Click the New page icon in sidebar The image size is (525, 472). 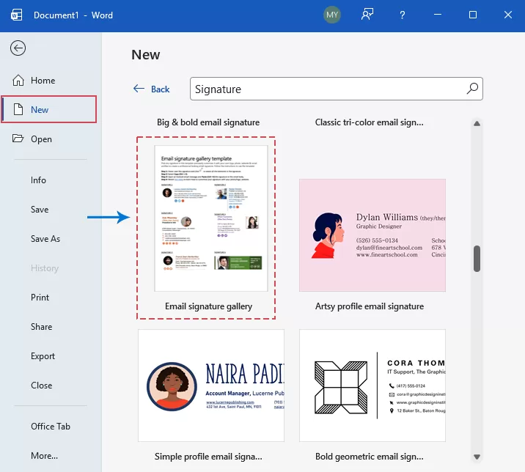[18, 109]
